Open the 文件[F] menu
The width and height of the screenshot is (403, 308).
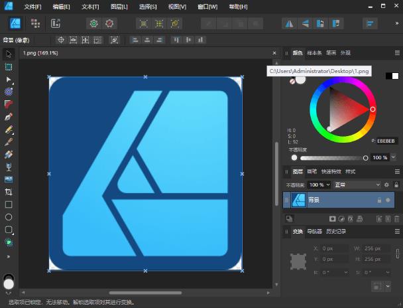(x=32, y=7)
